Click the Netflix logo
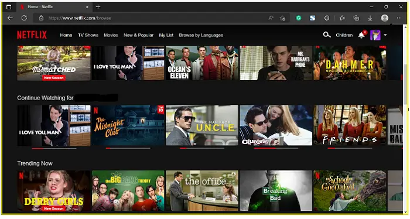410x219 pixels. click(32, 35)
